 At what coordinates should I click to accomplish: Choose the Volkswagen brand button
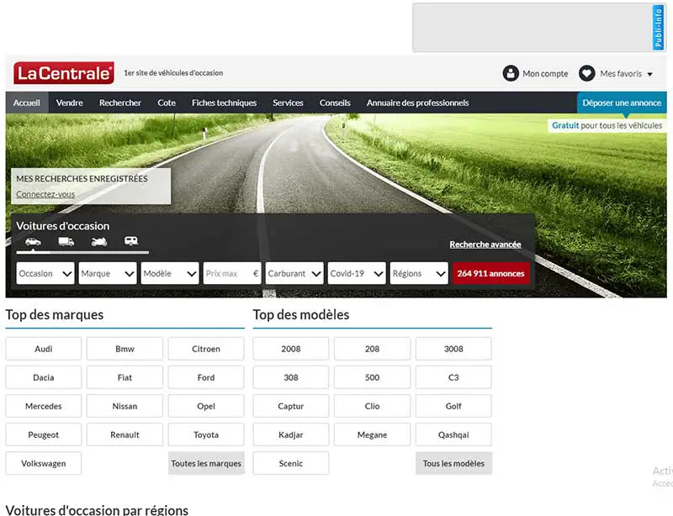click(44, 463)
